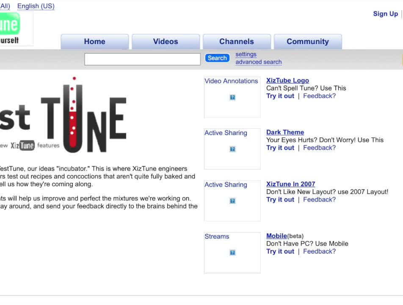Try it out for Dark Theme
This screenshot has height=305, width=403.
[280, 148]
